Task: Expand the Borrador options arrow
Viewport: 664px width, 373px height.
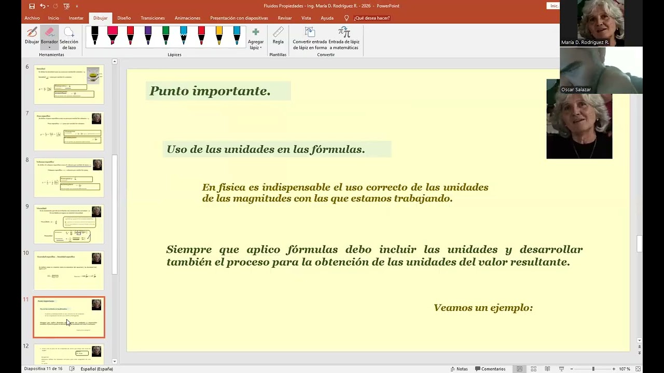Action: click(x=49, y=48)
